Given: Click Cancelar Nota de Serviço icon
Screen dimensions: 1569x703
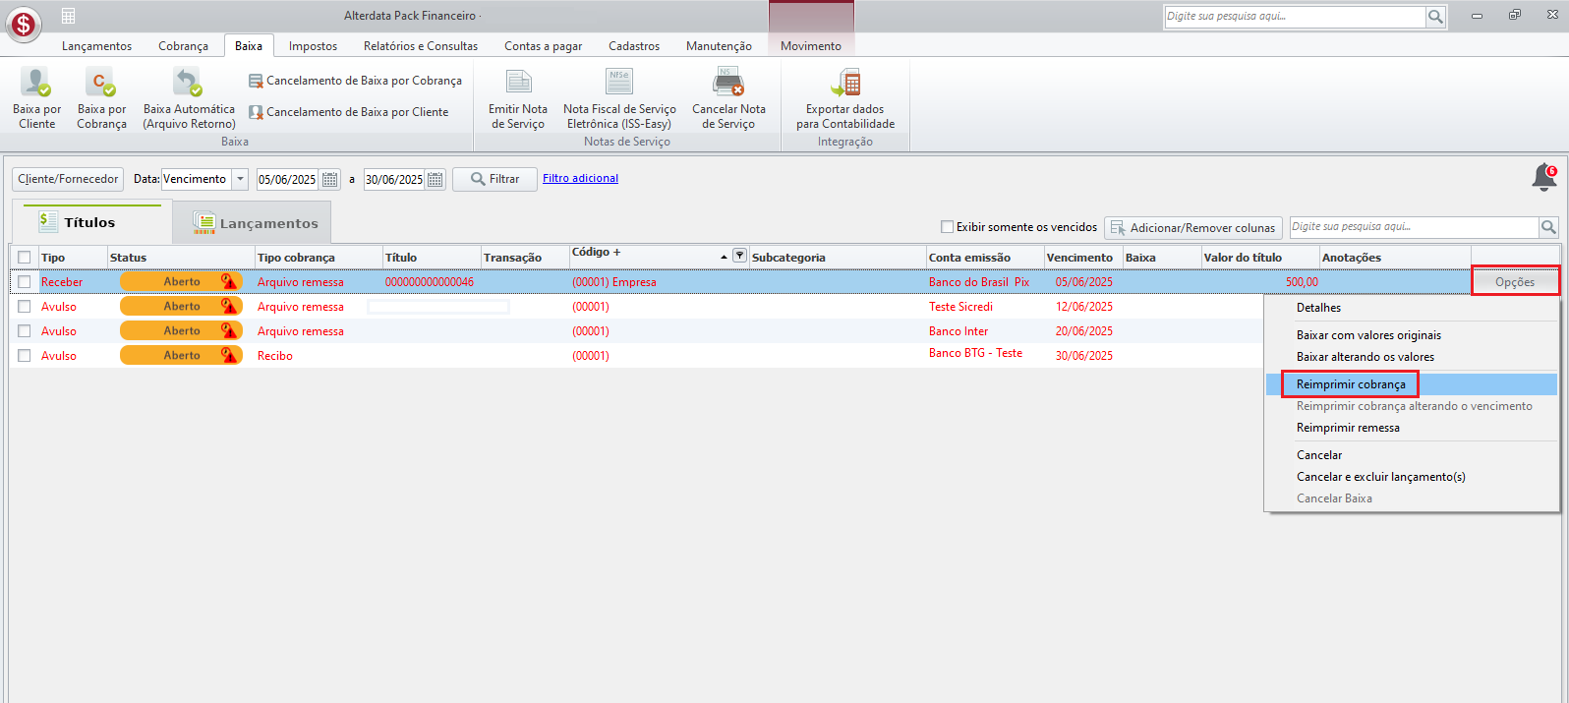Looking at the screenshot, I should (x=728, y=83).
